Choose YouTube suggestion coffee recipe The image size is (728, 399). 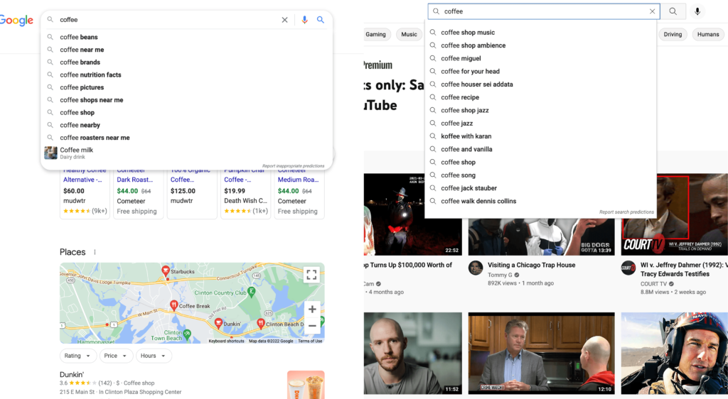click(x=541, y=97)
